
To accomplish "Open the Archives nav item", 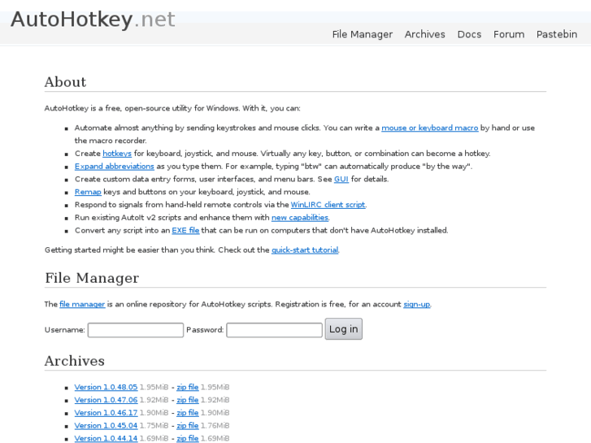I will [425, 34].
